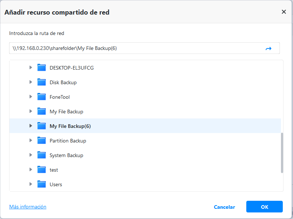The width and height of the screenshot is (293, 219).
Task: Click the Partition Backup folder icon
Action: tap(42, 141)
